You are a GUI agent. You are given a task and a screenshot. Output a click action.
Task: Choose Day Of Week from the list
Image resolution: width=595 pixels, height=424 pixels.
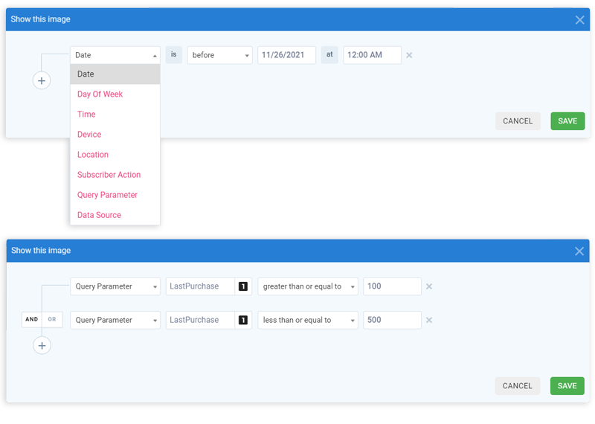[100, 94]
